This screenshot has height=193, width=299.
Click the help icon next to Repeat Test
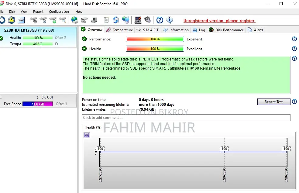(x=294, y=102)
